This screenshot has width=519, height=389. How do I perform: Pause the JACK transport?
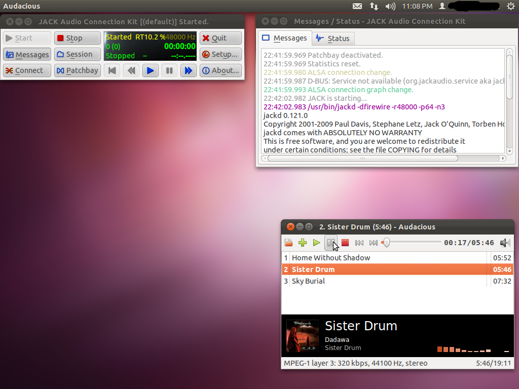coord(169,70)
